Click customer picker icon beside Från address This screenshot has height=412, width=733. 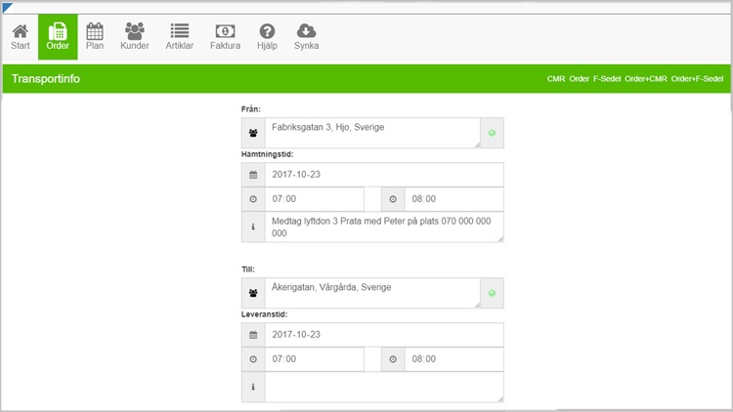(x=253, y=133)
